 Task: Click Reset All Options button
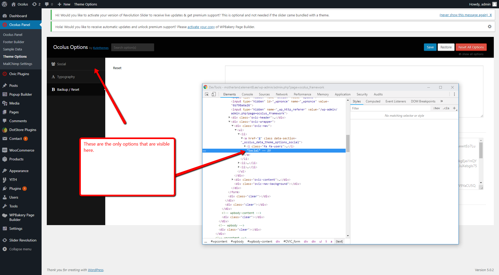[471, 47]
